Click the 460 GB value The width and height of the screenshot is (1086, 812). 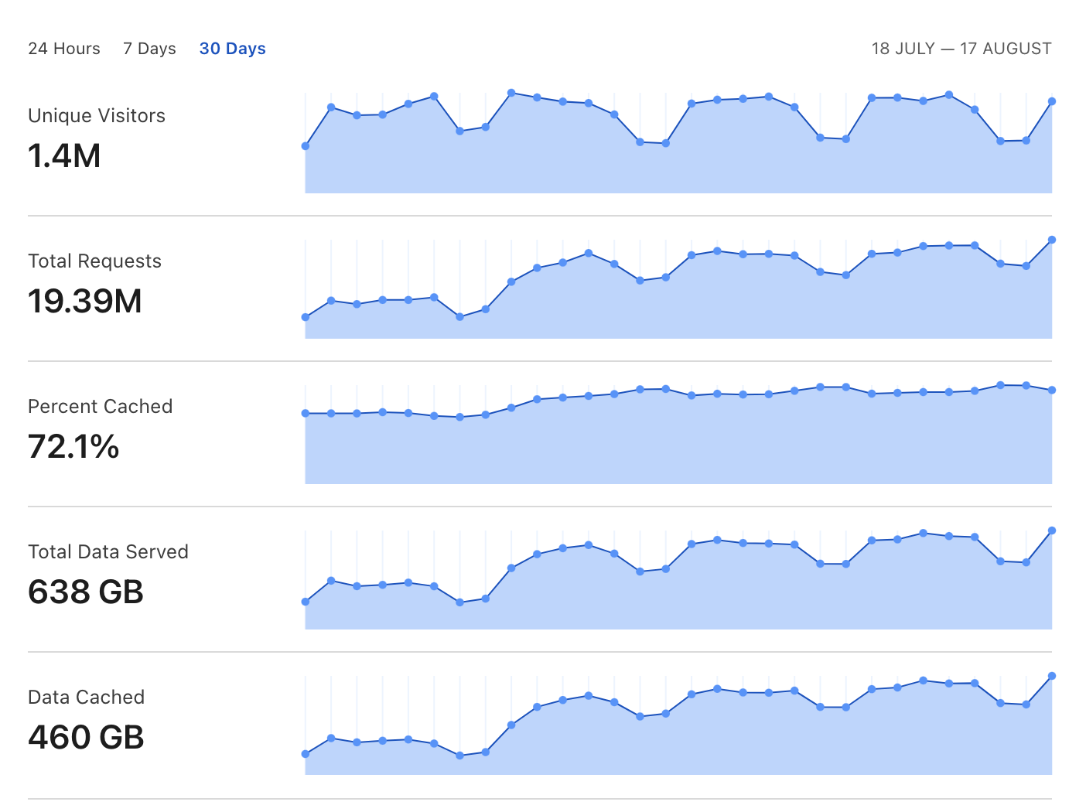point(86,738)
